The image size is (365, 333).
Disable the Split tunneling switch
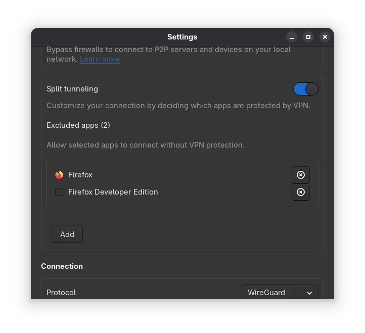305,89
